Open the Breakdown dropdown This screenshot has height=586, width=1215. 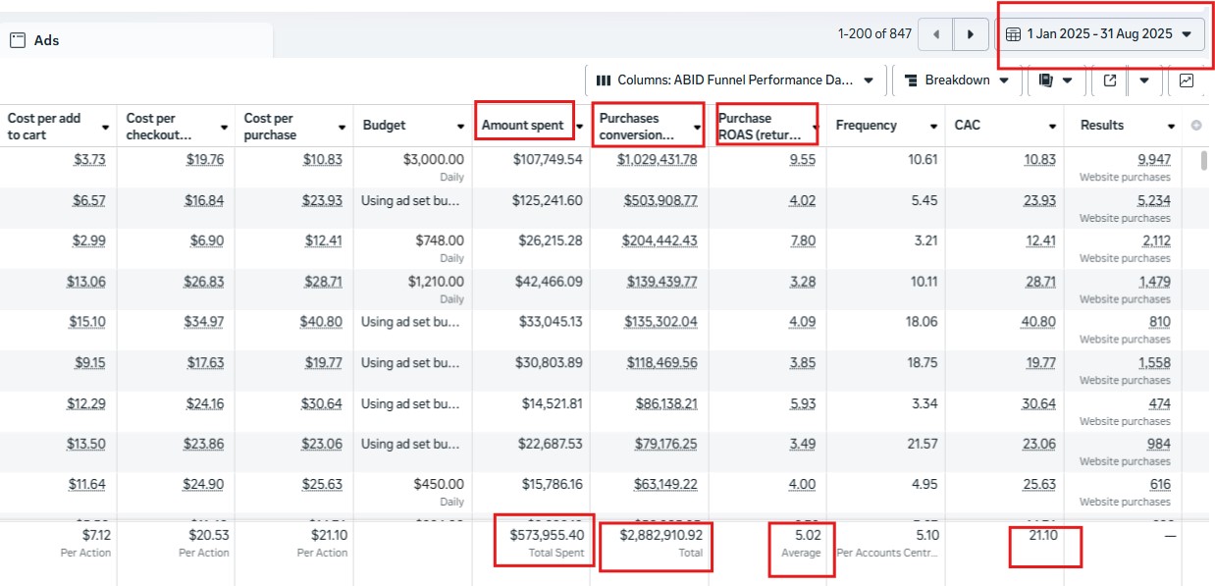[957, 80]
